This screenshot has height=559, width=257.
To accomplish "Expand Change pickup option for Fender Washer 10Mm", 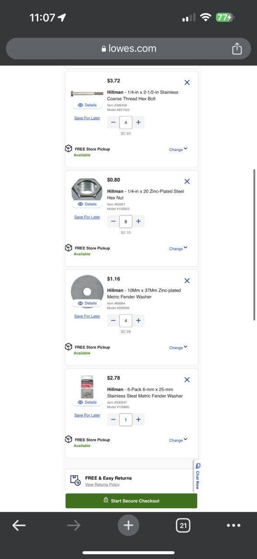I will tap(178, 347).
